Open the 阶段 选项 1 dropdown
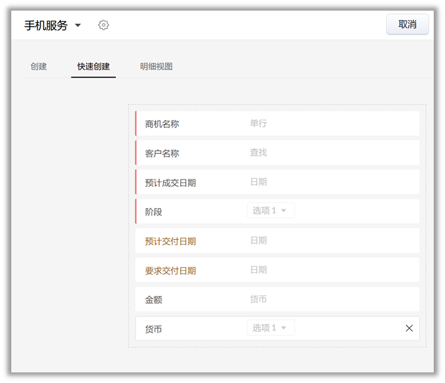 270,211
